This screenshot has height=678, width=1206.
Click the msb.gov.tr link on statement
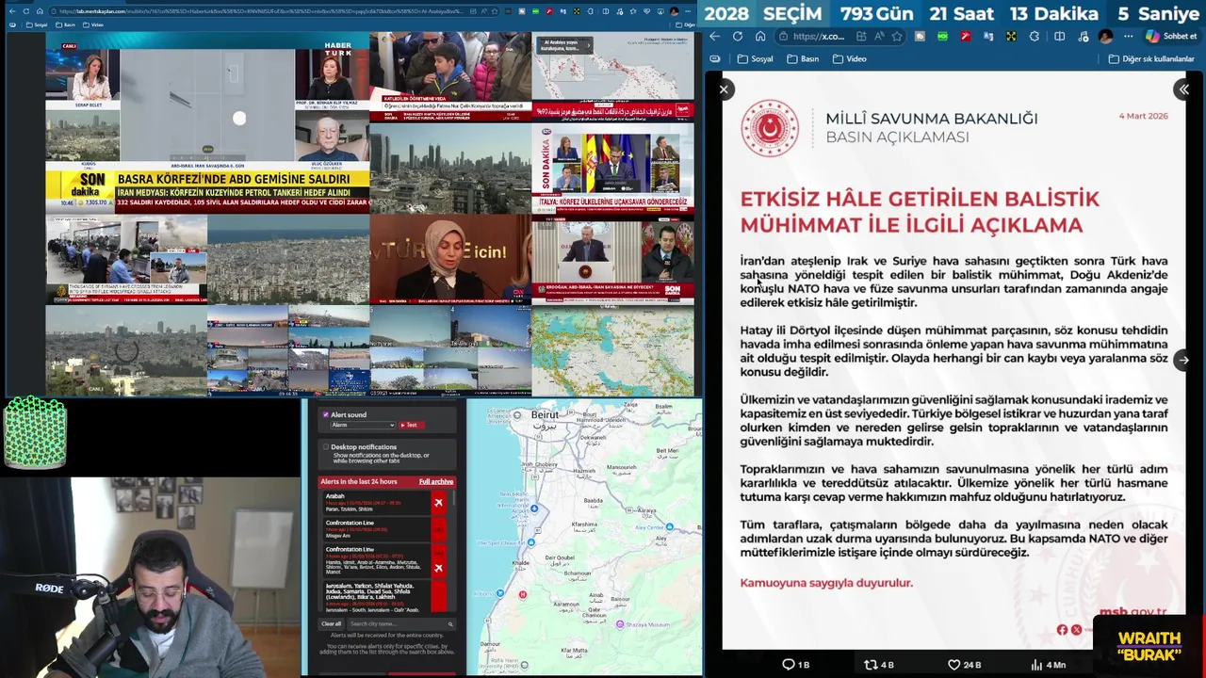tap(1133, 612)
